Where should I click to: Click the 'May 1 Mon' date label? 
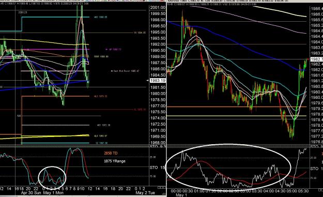coord(53,193)
